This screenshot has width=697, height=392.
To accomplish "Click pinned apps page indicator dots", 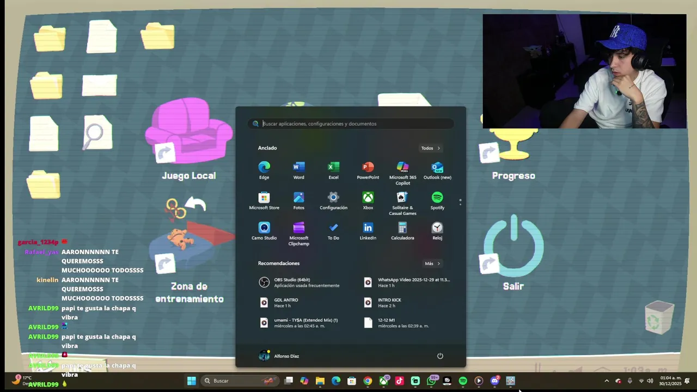I will [460, 201].
